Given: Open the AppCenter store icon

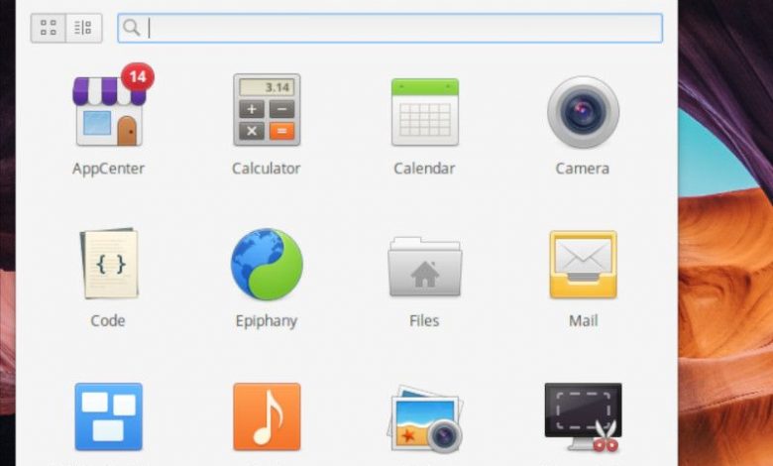Looking at the screenshot, I should click(x=109, y=111).
